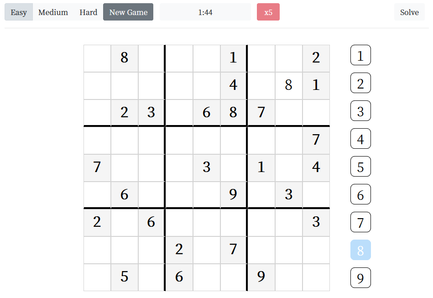Screen dimensions: 433x298
Task: Choose digit 5 from the number pad
Action: tap(360, 167)
